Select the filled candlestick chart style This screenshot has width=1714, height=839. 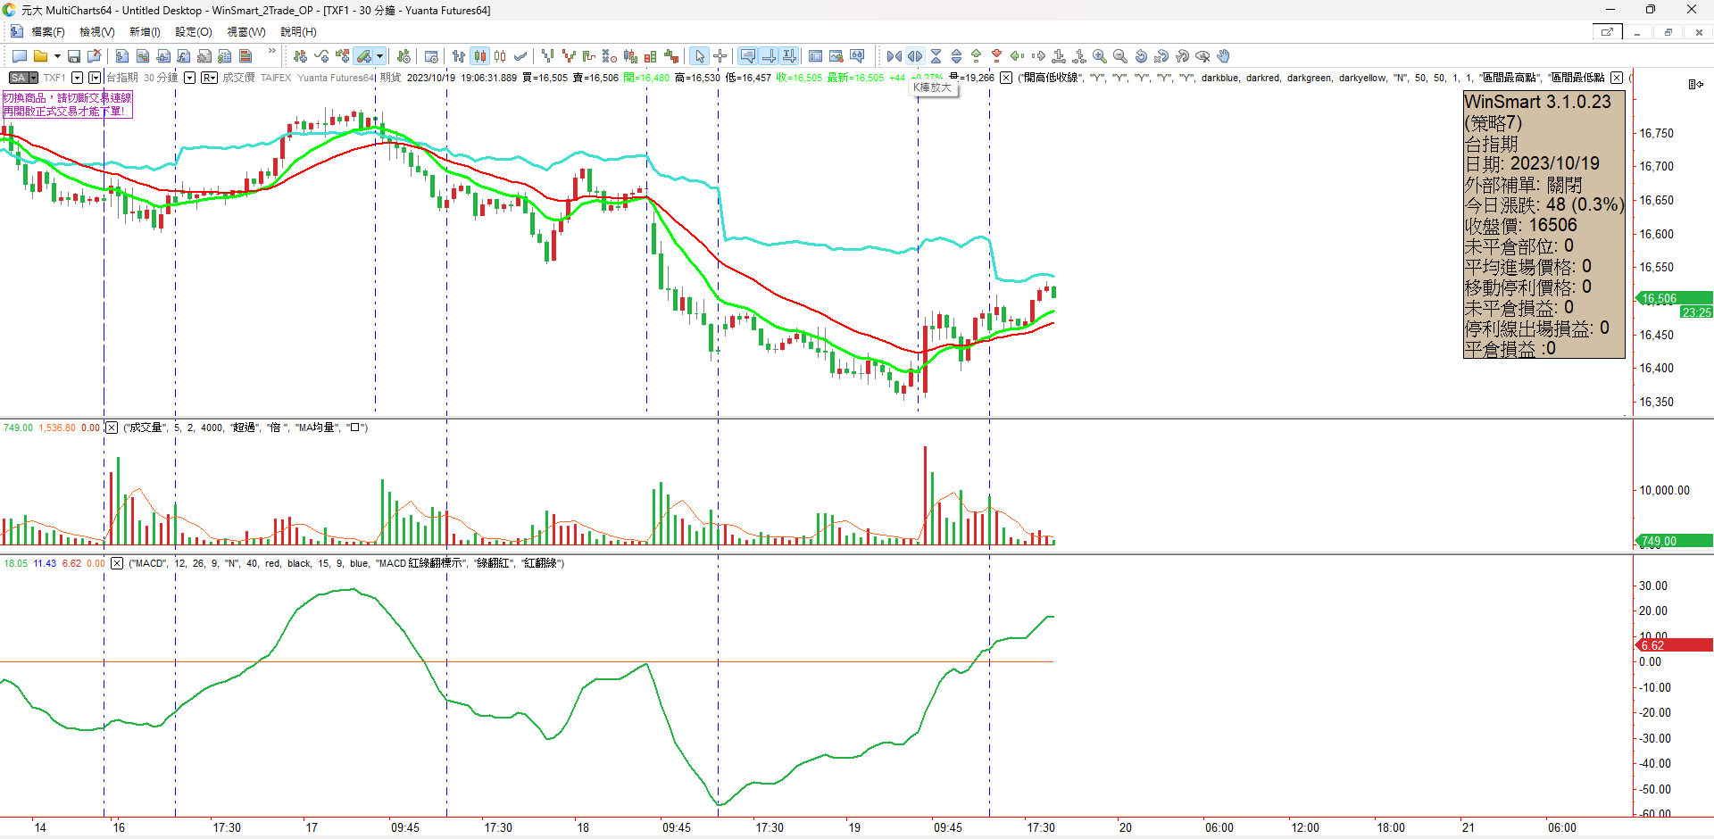coord(480,56)
